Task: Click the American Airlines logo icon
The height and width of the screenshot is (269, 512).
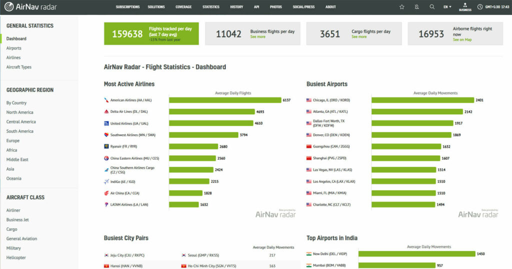Action: click(x=106, y=100)
